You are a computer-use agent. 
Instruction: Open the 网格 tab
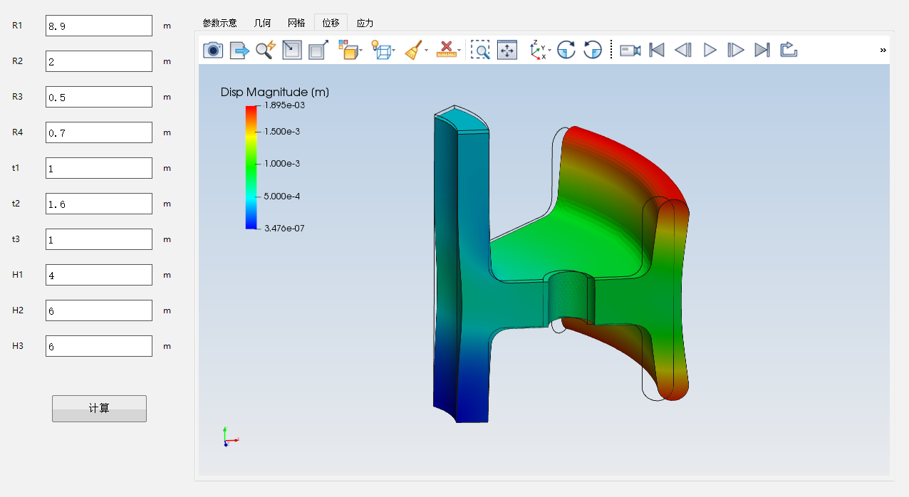(296, 23)
